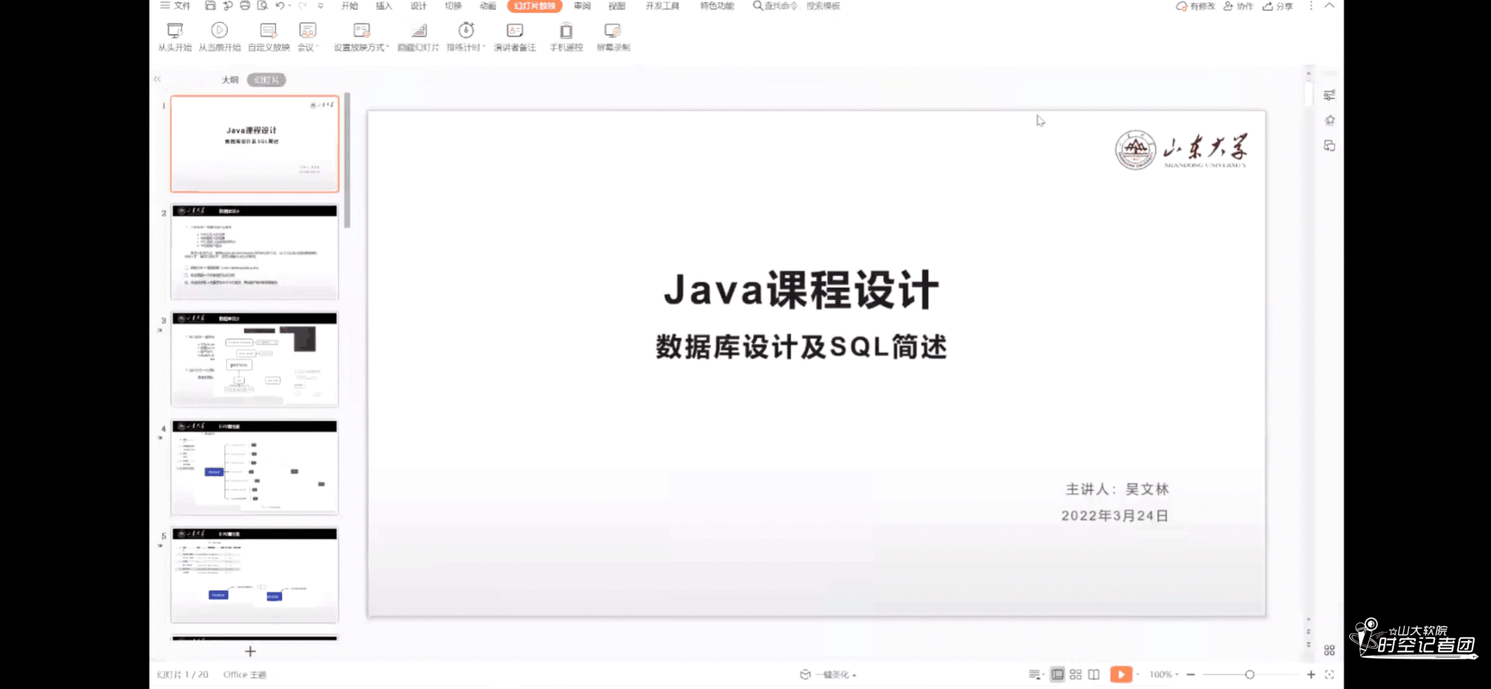Open the 插入 ribbon tab
Screen dimensions: 1491x689
[383, 6]
